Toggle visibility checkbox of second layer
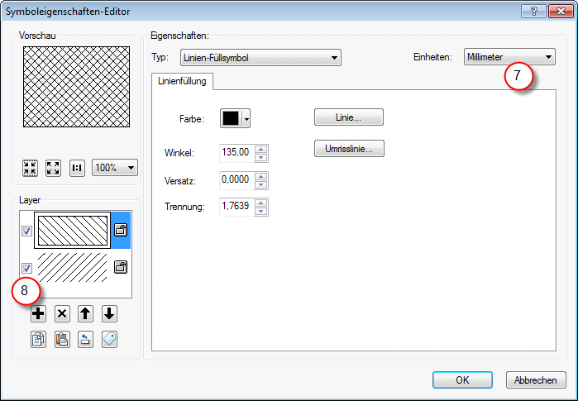The width and height of the screenshot is (578, 401). 26,268
